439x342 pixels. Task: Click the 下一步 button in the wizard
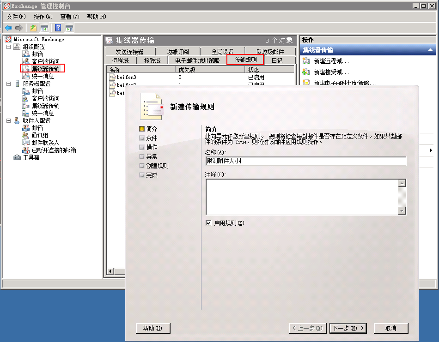pos(348,328)
